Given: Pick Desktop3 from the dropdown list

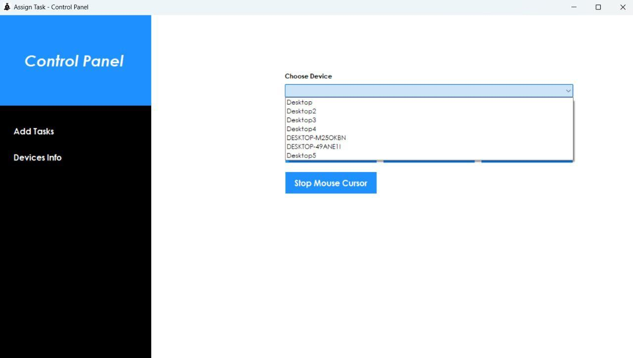Looking at the screenshot, I should tap(301, 120).
